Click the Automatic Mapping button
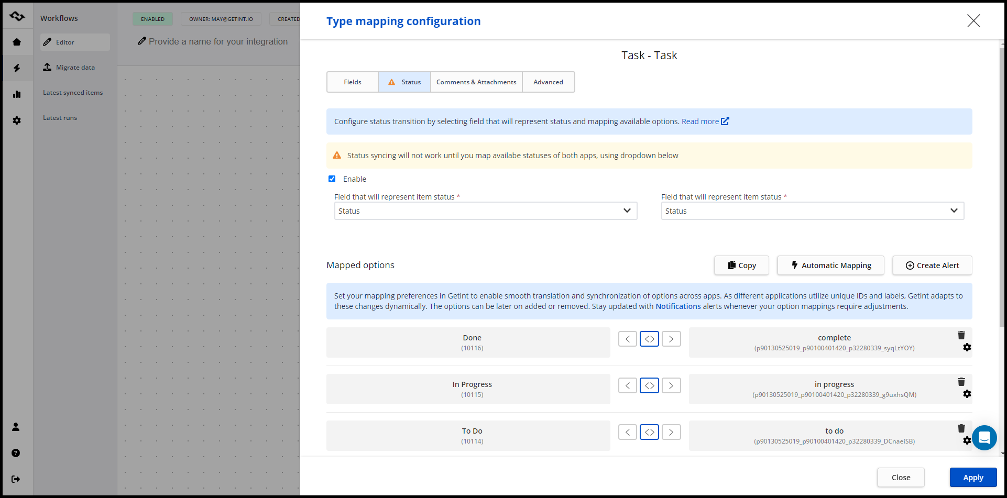The image size is (1007, 498). point(830,265)
